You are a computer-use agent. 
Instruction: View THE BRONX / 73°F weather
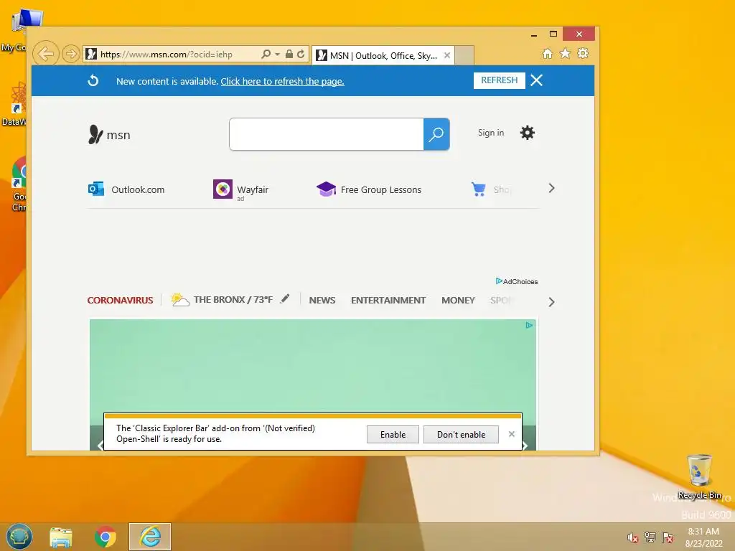pos(222,299)
